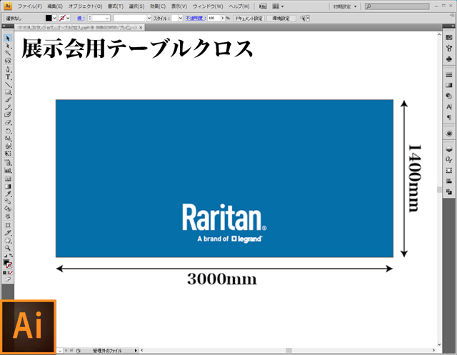Select the Magic Wand tool
The height and width of the screenshot is (355, 457).
(8, 53)
